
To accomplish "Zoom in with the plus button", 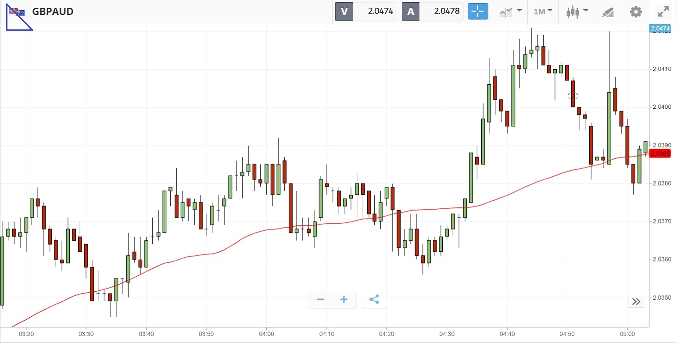I will [x=344, y=300].
